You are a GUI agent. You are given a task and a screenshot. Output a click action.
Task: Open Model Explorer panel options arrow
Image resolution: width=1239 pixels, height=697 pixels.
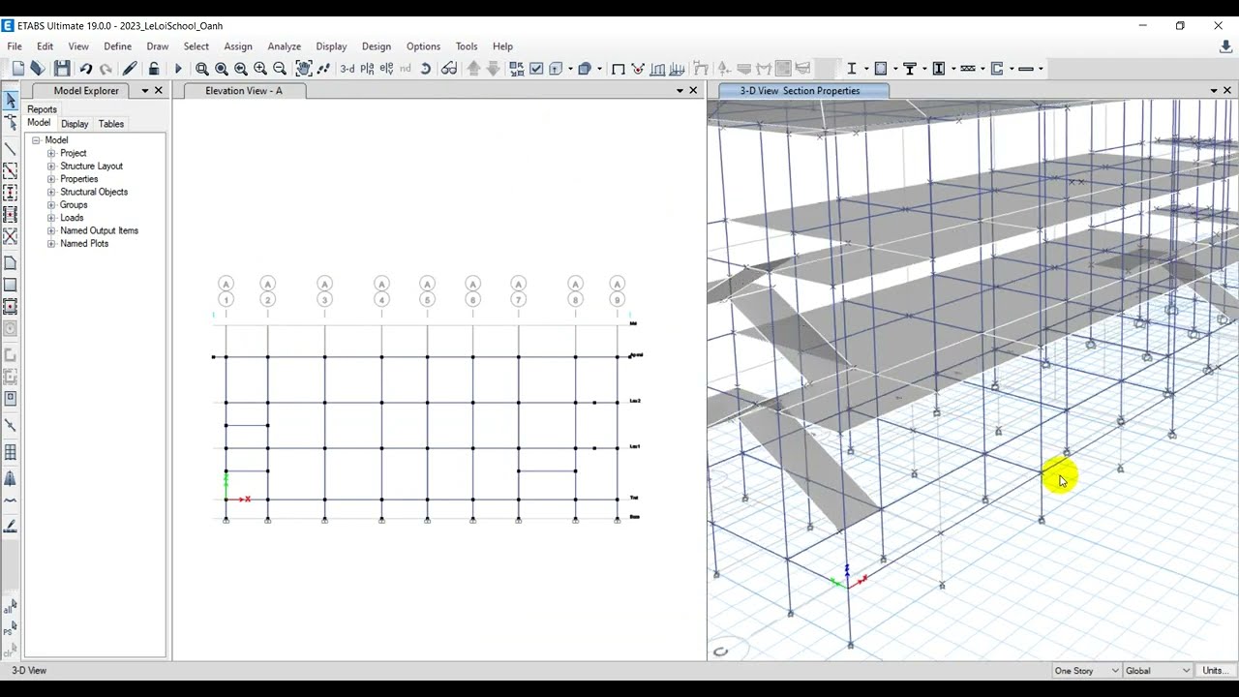point(145,91)
